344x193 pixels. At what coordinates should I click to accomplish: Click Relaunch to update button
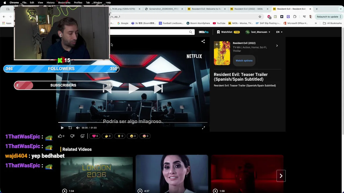(329, 17)
